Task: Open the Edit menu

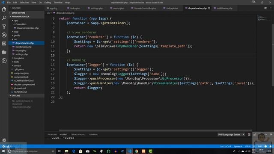Action: coord(15,3)
